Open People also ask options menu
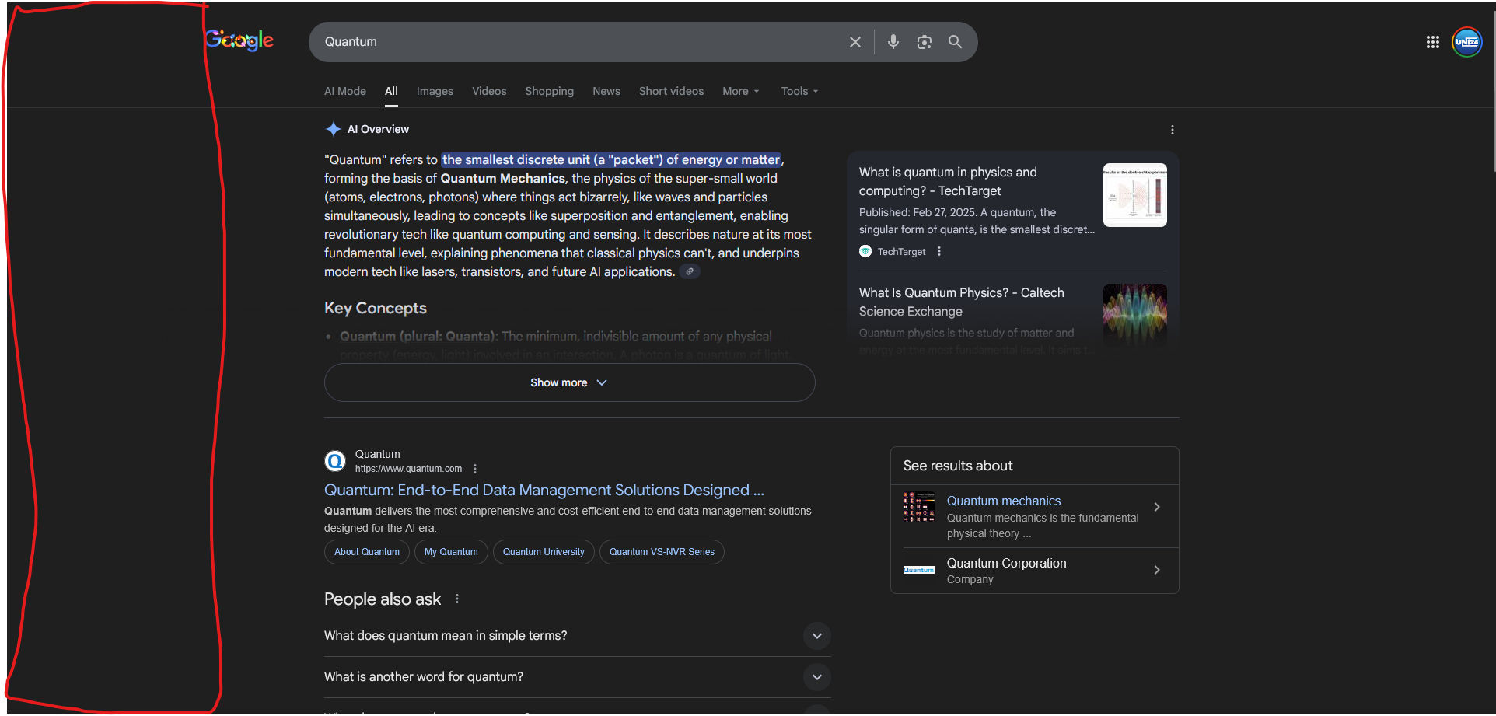 [x=457, y=599]
